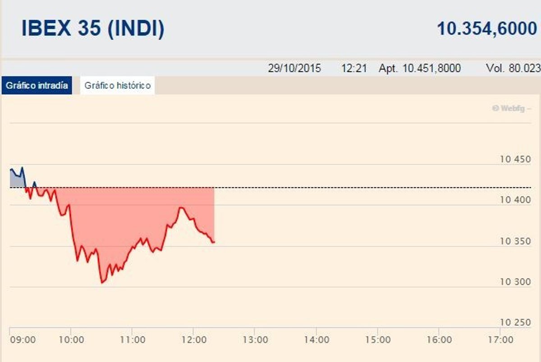The height and width of the screenshot is (362, 541).
Task: Click the 09:00 time axis label
Action: point(23,339)
